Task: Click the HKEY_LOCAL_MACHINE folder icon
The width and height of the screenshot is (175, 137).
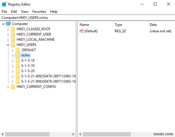Action: coord(13,40)
